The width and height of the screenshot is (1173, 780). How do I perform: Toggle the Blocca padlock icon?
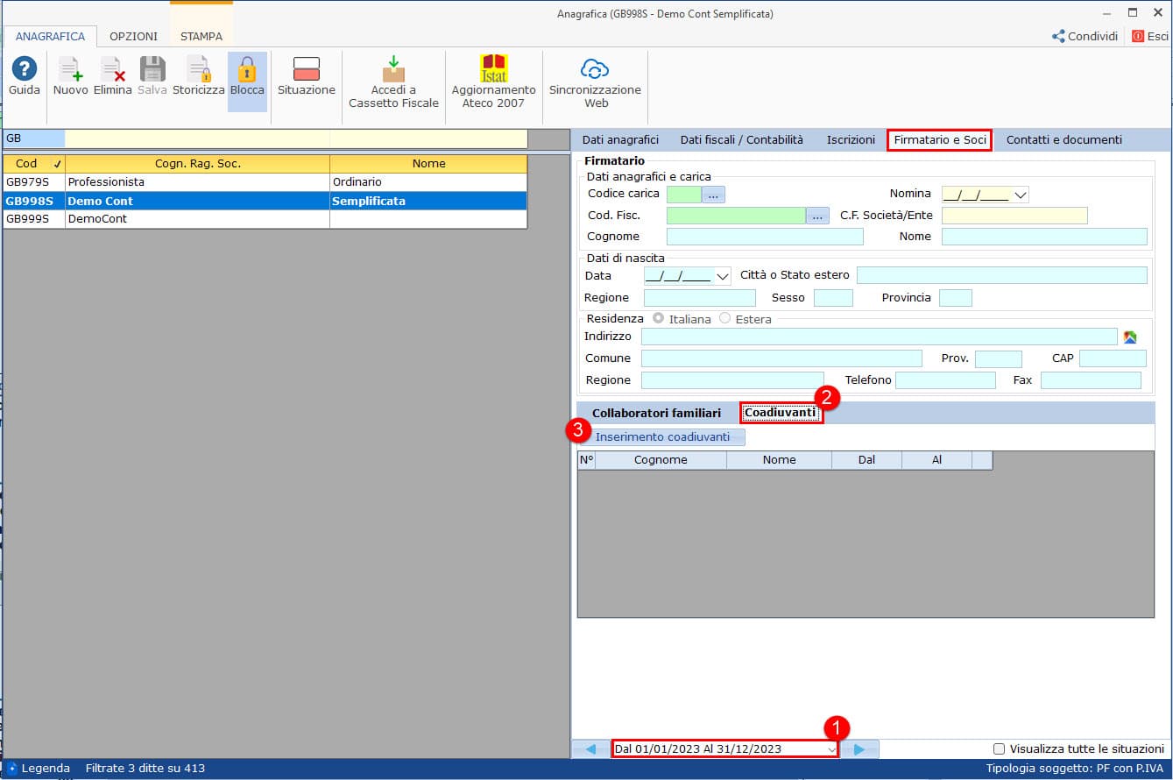click(247, 69)
